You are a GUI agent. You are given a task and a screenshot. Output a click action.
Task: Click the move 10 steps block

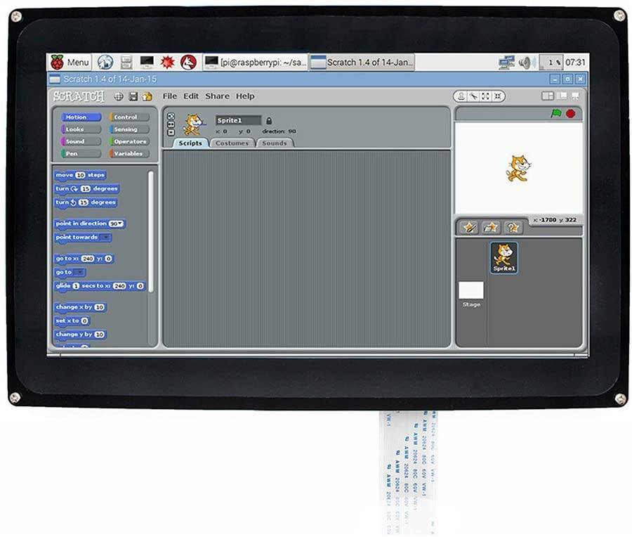click(x=80, y=175)
